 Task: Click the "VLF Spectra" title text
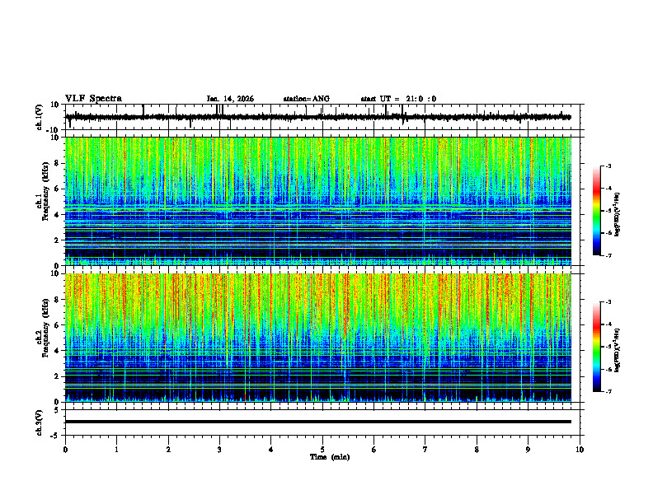tap(93, 99)
